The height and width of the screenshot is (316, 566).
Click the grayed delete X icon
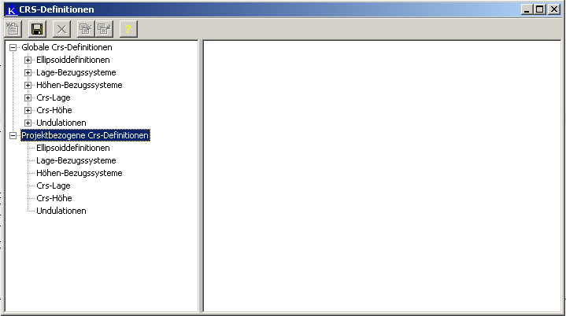click(61, 29)
